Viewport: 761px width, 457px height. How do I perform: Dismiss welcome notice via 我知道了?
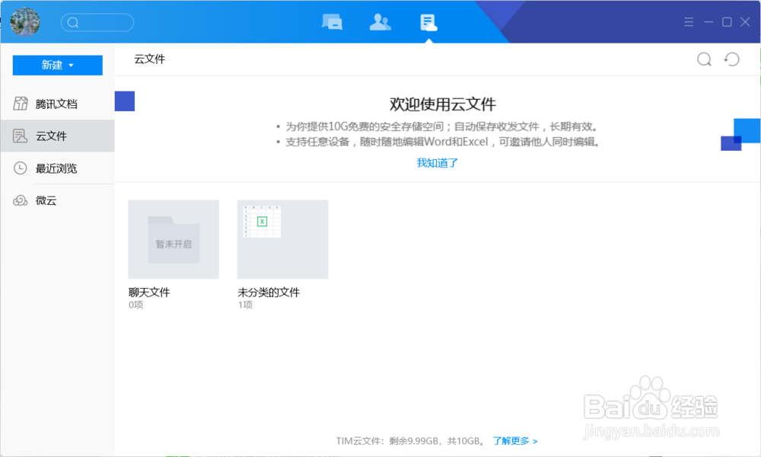click(x=438, y=163)
